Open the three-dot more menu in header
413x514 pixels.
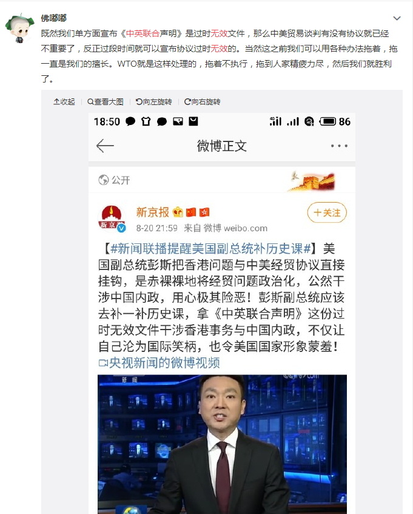pyautogui.click(x=339, y=146)
